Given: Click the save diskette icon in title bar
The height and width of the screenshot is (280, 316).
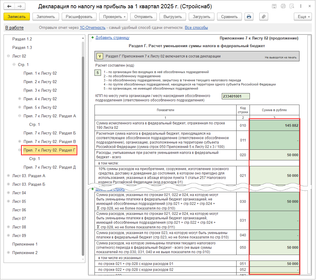Looking at the screenshot, I should 274,6.
